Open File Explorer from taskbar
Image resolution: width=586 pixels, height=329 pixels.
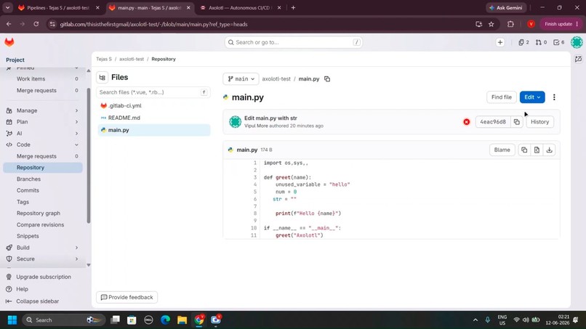click(182, 320)
